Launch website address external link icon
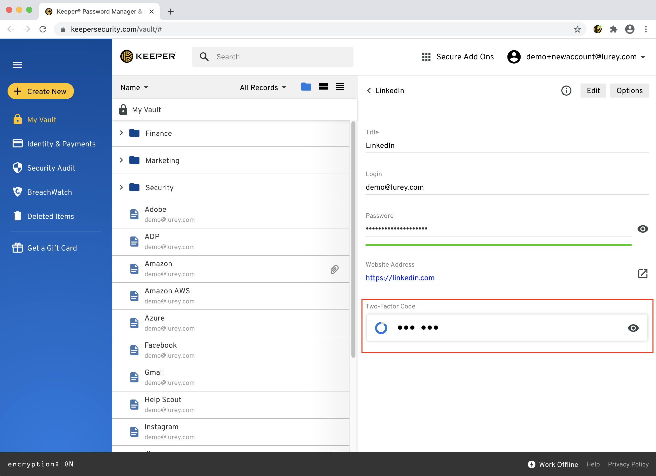The width and height of the screenshot is (656, 476). tap(642, 273)
